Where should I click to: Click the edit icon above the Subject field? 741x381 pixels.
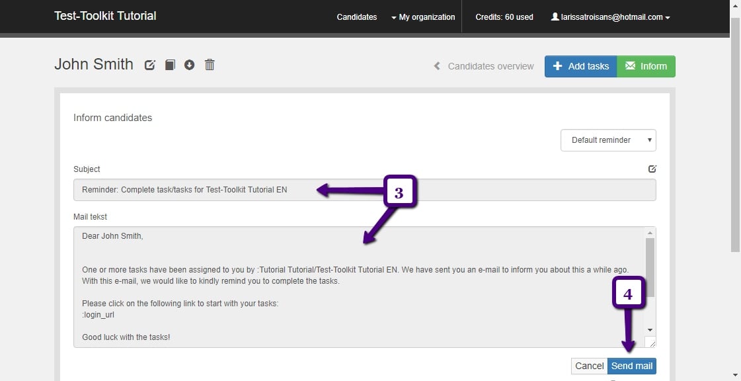click(x=652, y=169)
